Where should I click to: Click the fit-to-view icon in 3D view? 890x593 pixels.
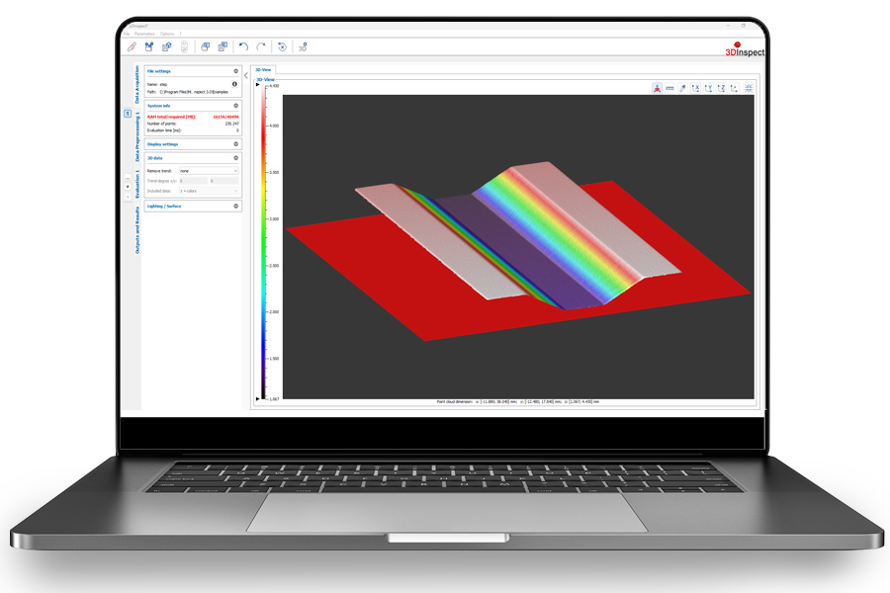pos(749,89)
